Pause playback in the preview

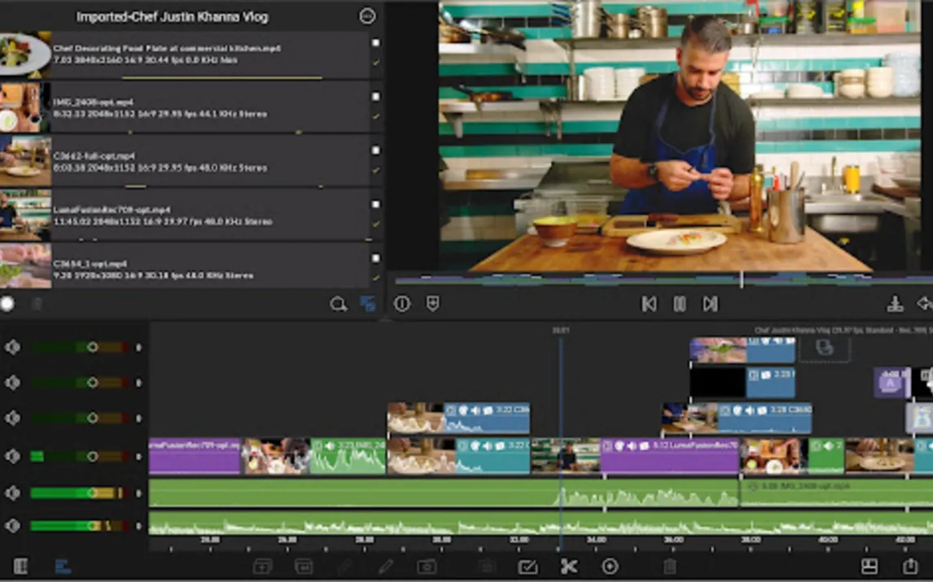click(x=679, y=304)
